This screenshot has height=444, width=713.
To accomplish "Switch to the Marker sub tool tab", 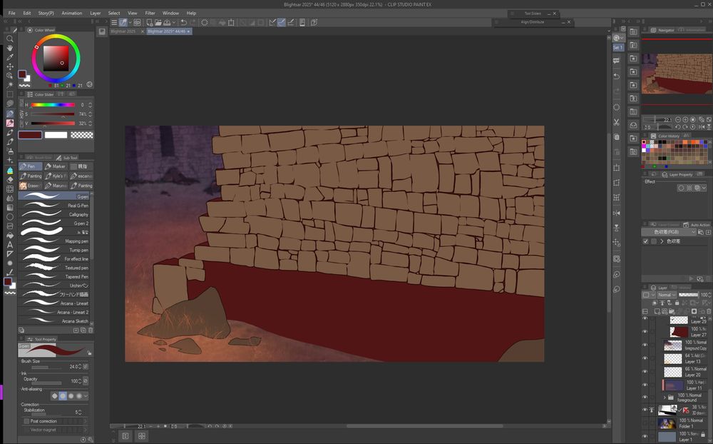I will (x=56, y=166).
